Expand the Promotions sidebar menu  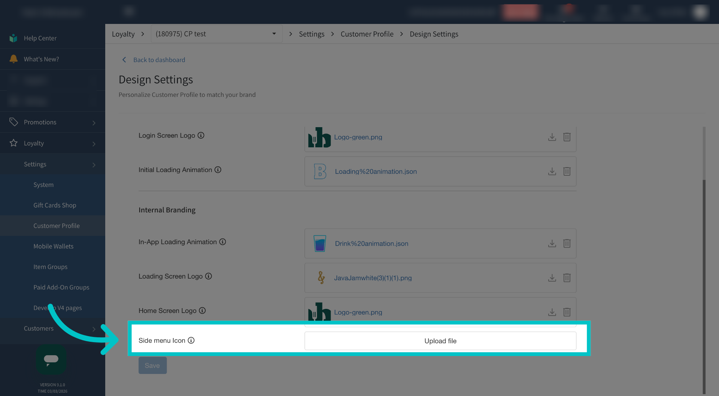tap(52, 122)
